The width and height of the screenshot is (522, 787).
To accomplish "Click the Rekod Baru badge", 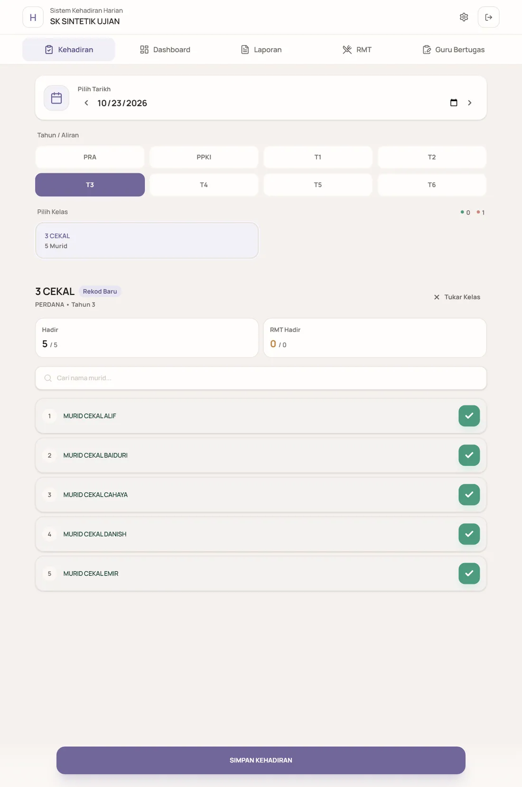I will [100, 291].
